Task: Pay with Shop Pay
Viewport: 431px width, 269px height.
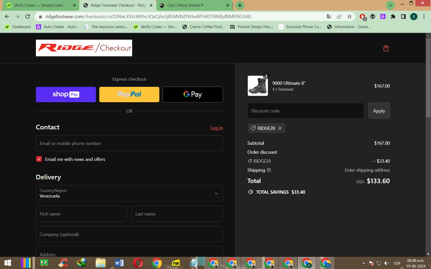Action: (x=66, y=94)
